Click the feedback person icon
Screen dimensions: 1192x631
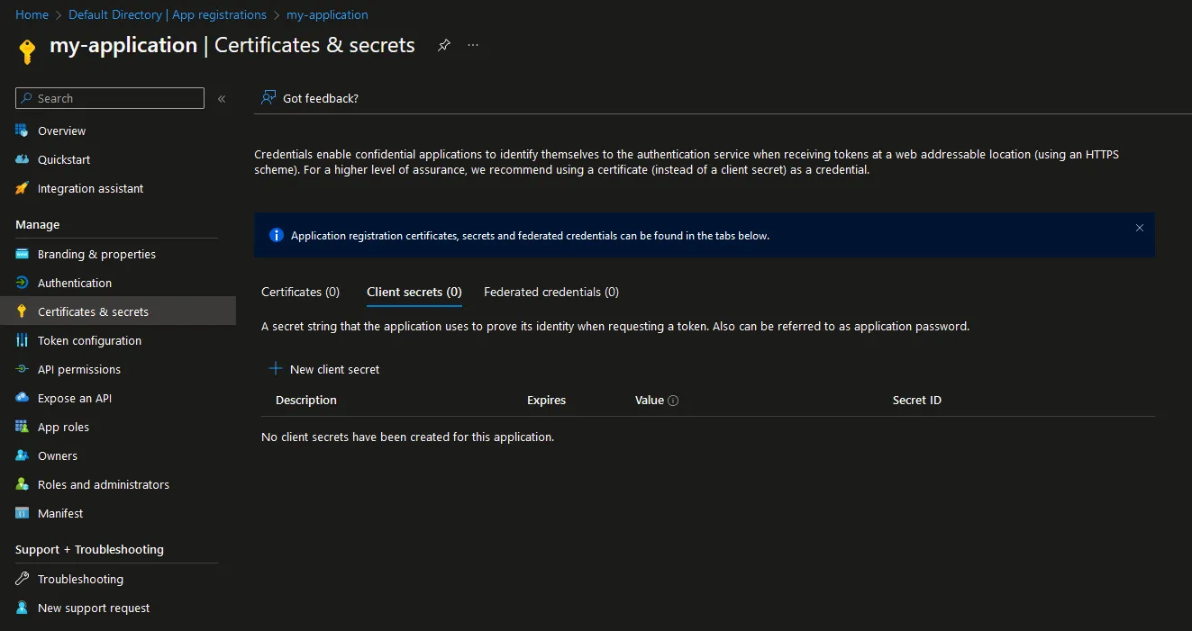click(268, 98)
